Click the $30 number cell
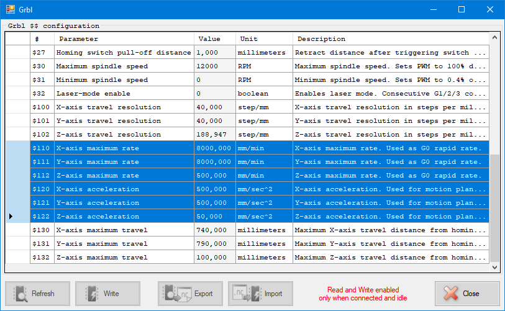505x311 pixels. [x=42, y=66]
